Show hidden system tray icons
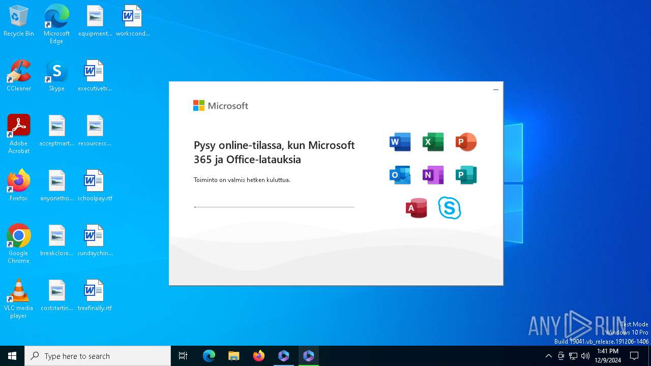Image resolution: width=651 pixels, height=366 pixels. [x=548, y=356]
